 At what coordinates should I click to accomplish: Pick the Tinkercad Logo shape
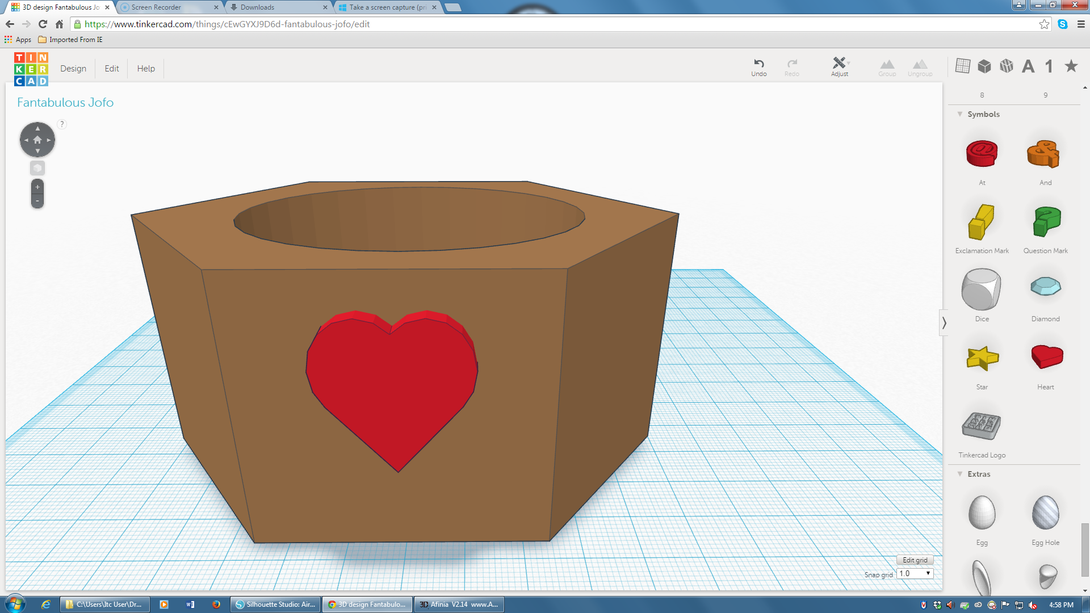(x=981, y=426)
